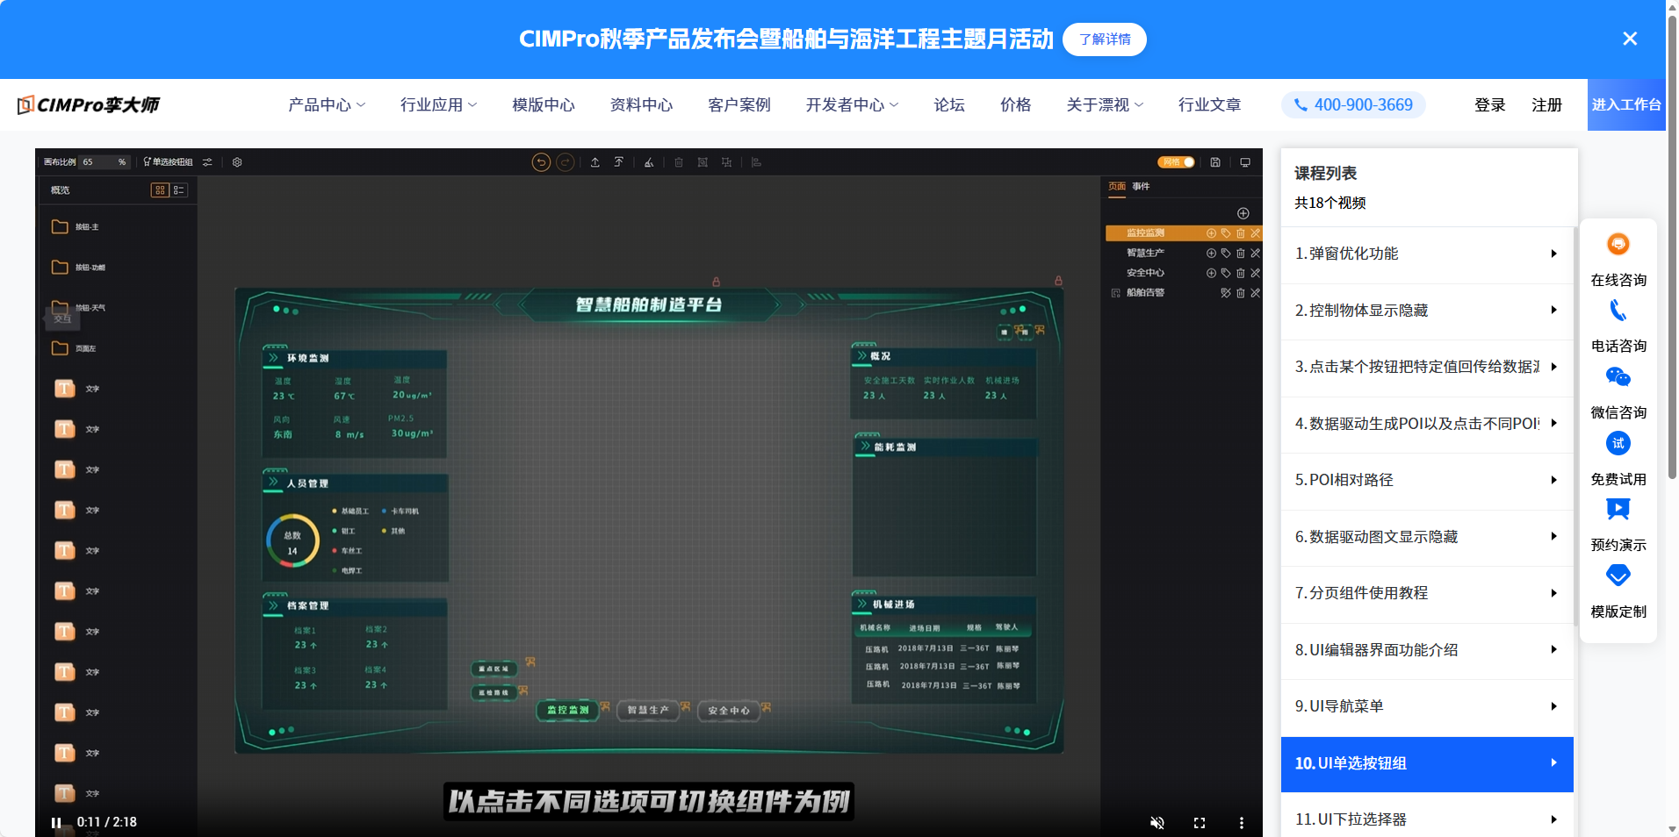This screenshot has height=837, width=1679.
Task: Click the 进入工作台 button
Action: click(x=1626, y=105)
